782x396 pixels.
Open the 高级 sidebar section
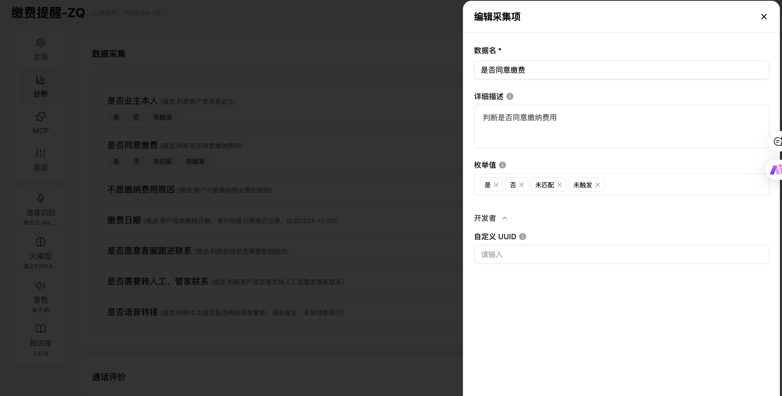pos(41,160)
